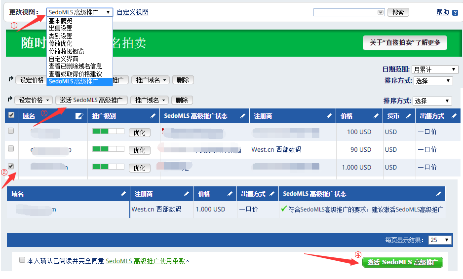Open the 每页显示结果 25 dropdown
The width and height of the screenshot is (463, 279).
pos(440,240)
